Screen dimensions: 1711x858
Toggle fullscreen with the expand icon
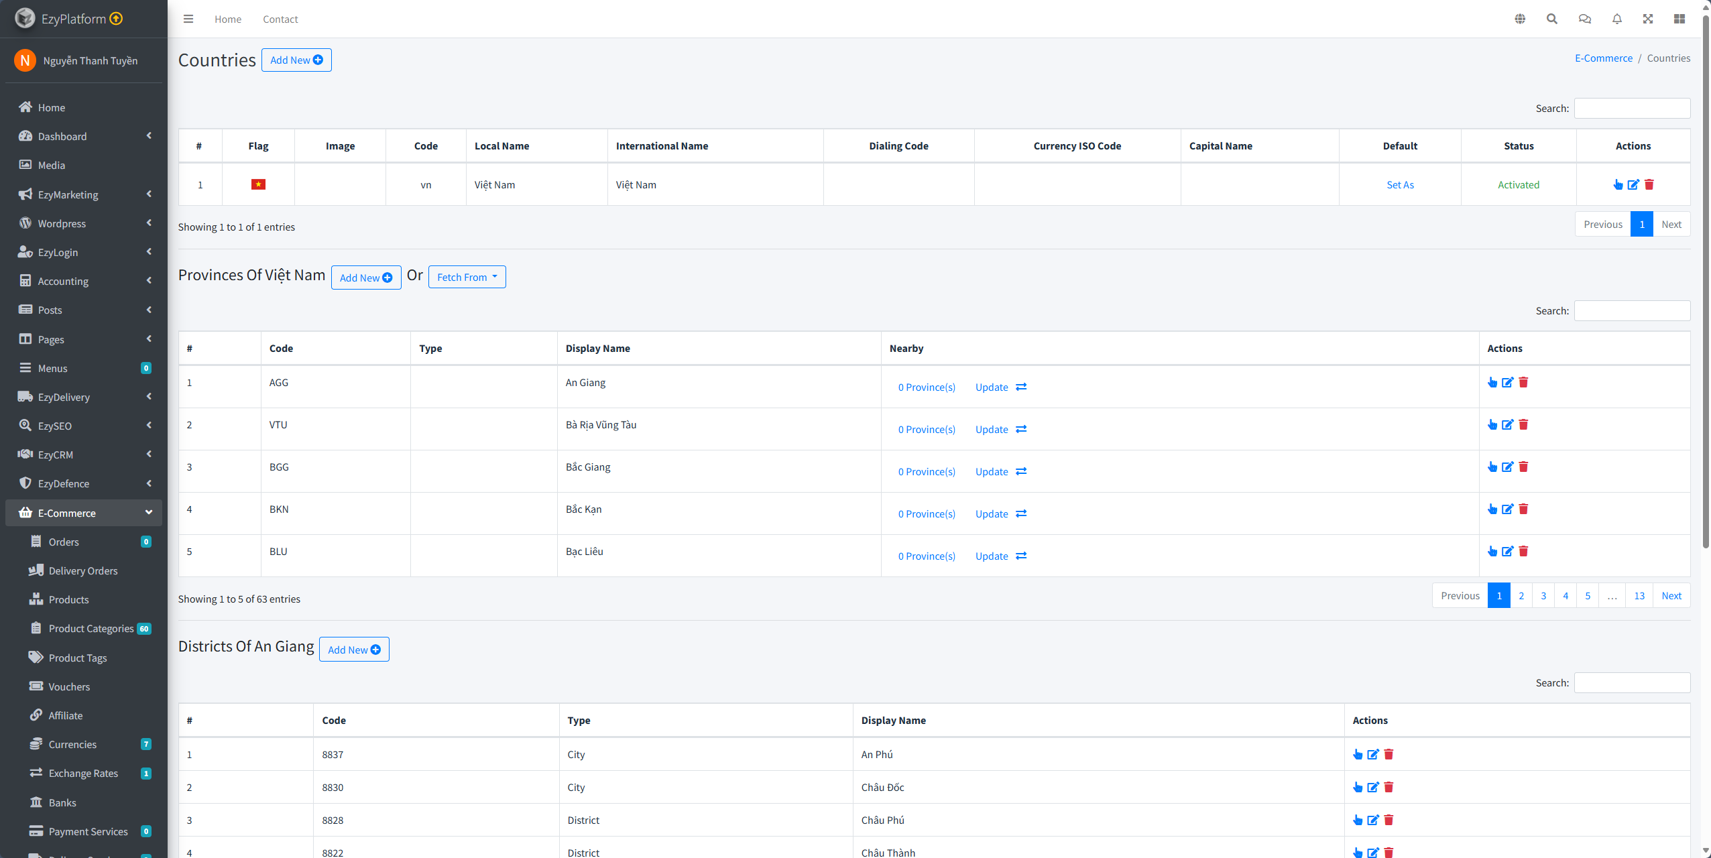pyautogui.click(x=1647, y=19)
